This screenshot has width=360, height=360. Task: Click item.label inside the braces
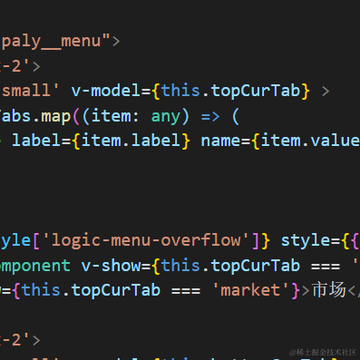coord(131,141)
